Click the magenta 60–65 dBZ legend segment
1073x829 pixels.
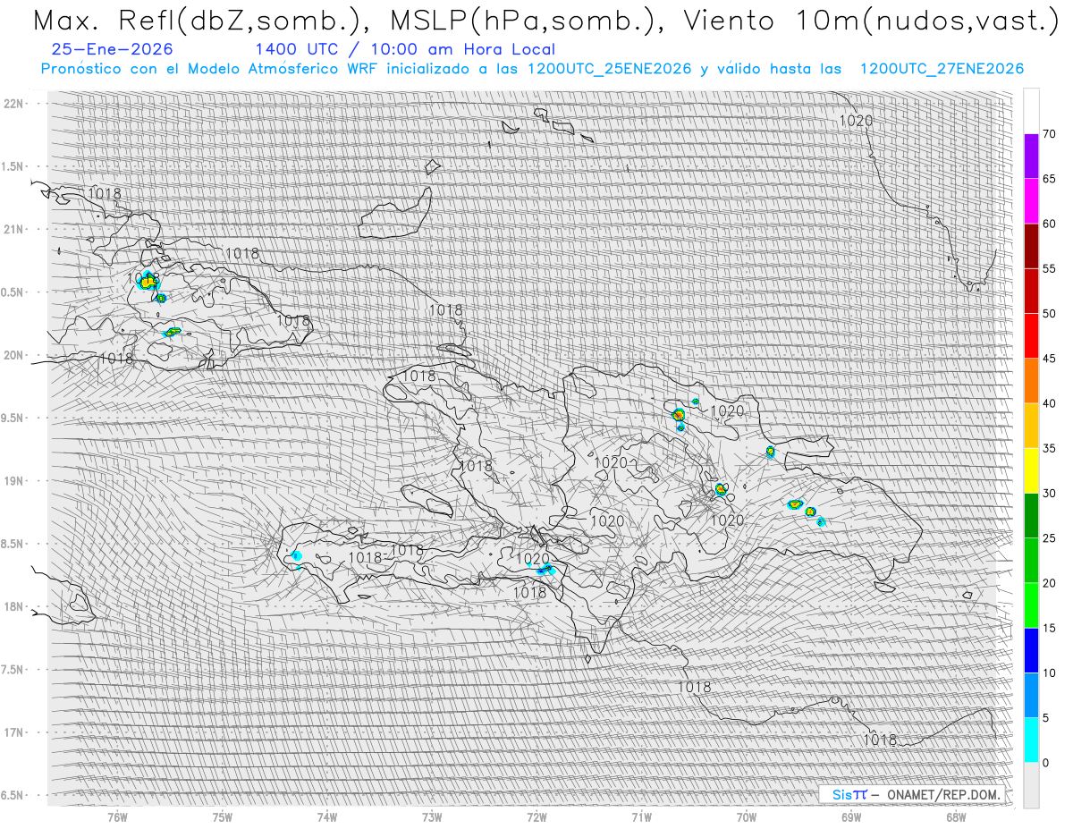click(x=1031, y=201)
